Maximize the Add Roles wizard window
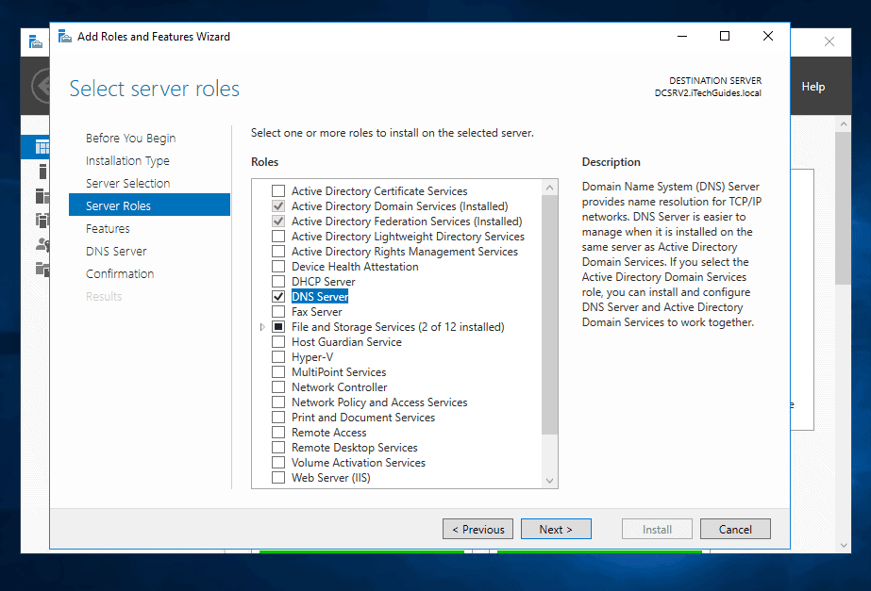This screenshot has width=871, height=591. 725,36
